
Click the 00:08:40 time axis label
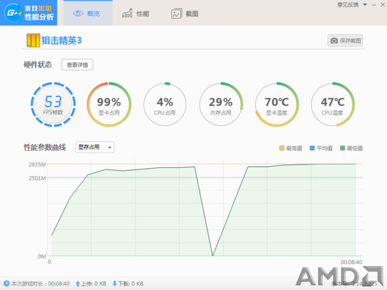tap(352, 262)
